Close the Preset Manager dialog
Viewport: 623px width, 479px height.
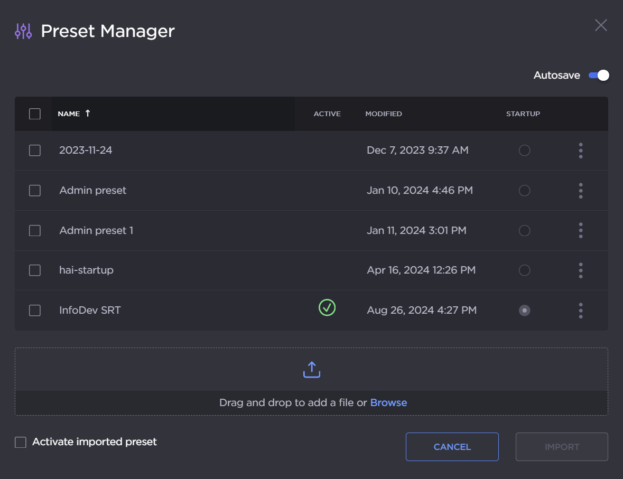(601, 25)
